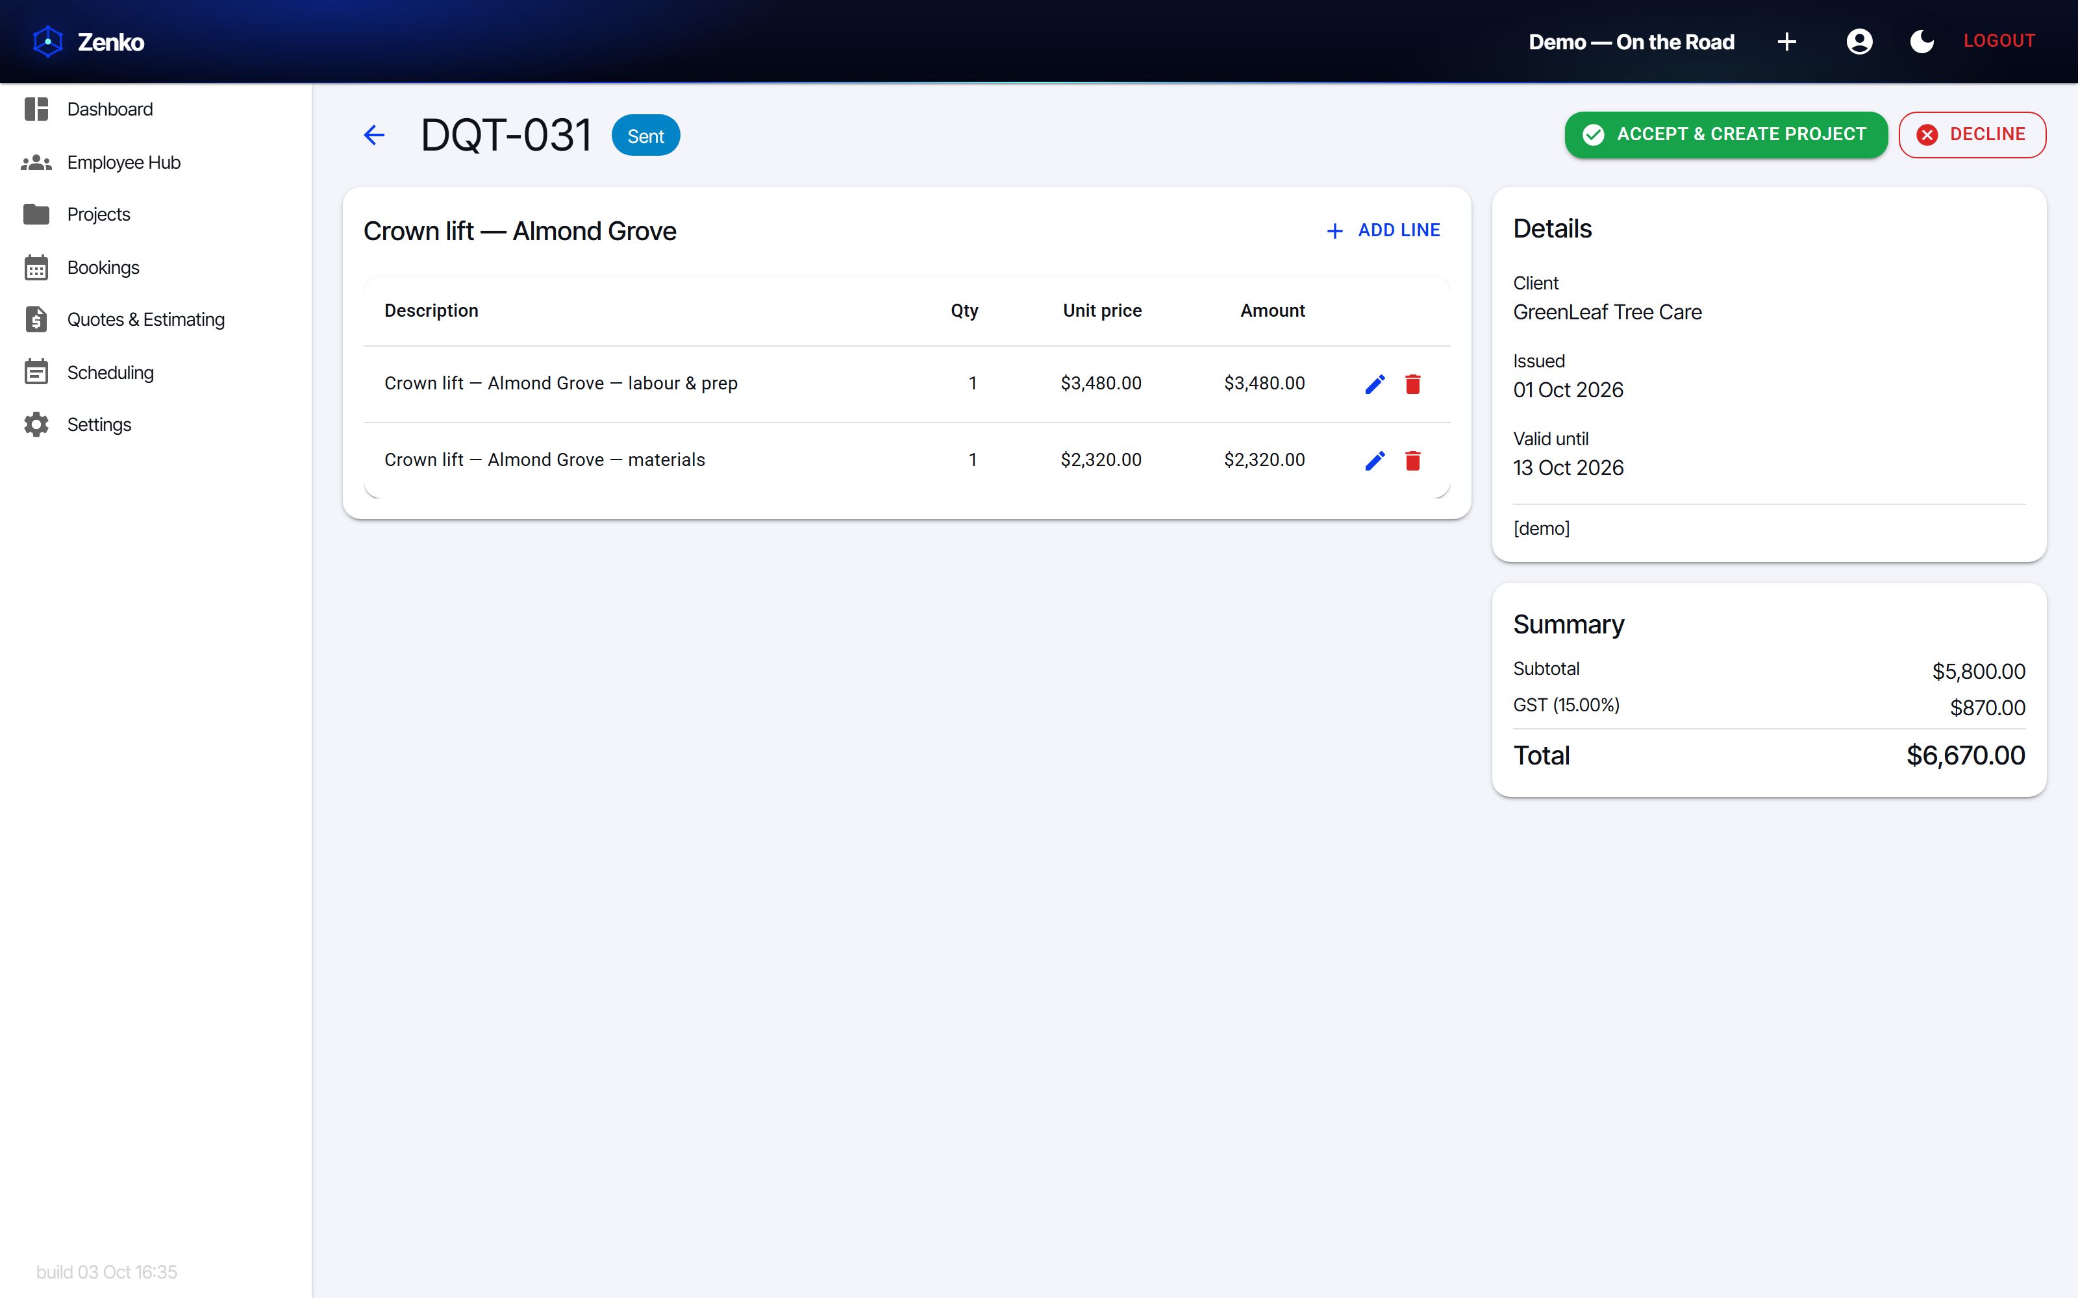2078x1298 pixels.
Task: Click the materials description cell
Action: 544,460
